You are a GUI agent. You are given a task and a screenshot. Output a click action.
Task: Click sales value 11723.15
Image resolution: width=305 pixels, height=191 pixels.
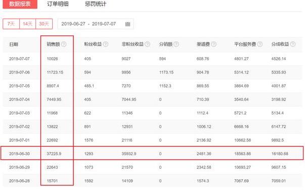(55, 72)
